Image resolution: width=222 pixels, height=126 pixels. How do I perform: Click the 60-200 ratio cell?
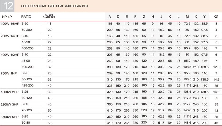(x=27, y=30)
